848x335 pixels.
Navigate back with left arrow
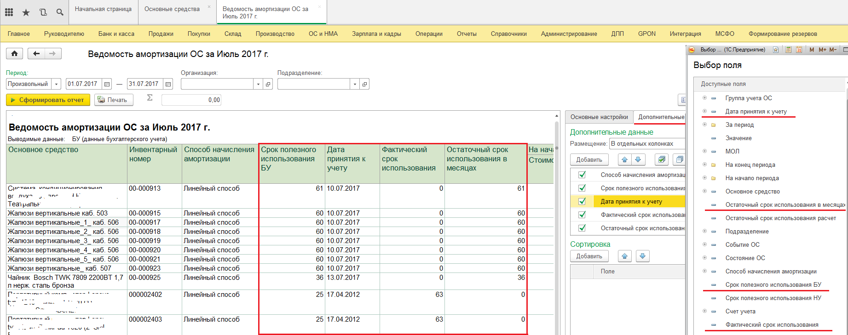(x=36, y=54)
